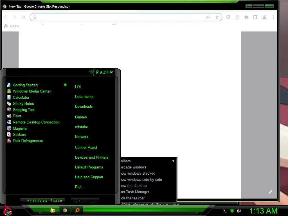Screen dimensions: 288x216
Task: Toggle Chrome's side panel icon
Action: click(x=255, y=17)
